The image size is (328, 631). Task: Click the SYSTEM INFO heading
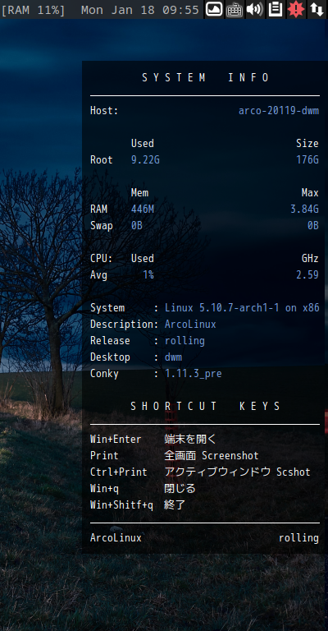click(205, 77)
